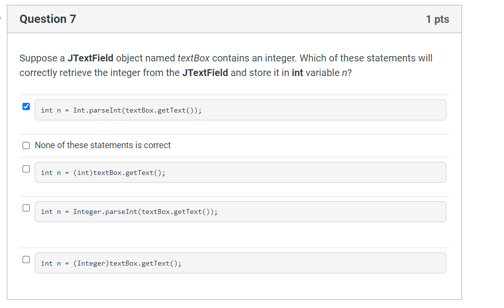This screenshot has width=504, height=308.
Task: Select the Integer.parseInt code snippet box
Action: 240,212
